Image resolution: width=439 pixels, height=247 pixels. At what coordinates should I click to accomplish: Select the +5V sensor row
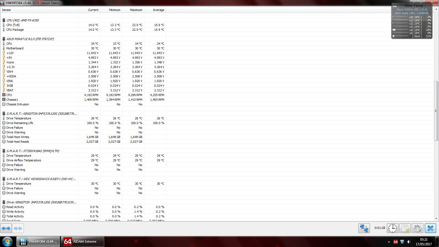(83, 58)
